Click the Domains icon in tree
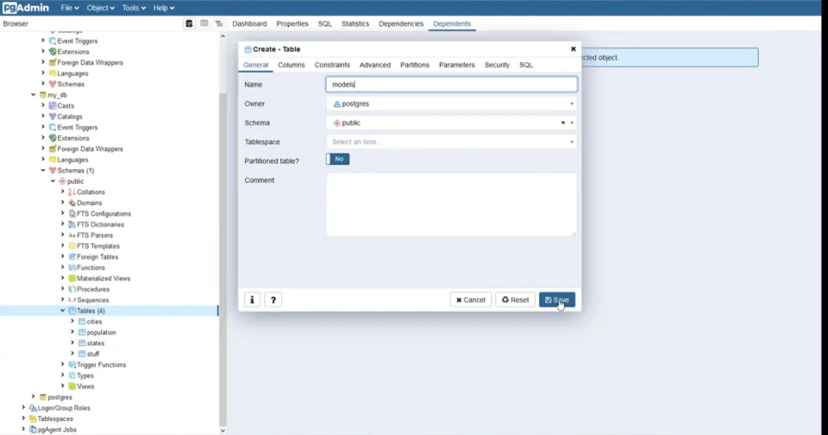Screen dimensions: 828x435 72,203
